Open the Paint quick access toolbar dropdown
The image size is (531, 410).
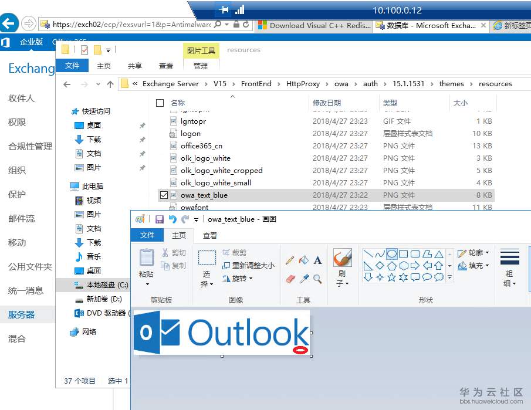[x=196, y=220]
